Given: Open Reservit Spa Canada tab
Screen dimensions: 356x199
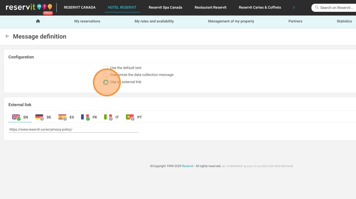Looking at the screenshot, I should pyautogui.click(x=165, y=7).
